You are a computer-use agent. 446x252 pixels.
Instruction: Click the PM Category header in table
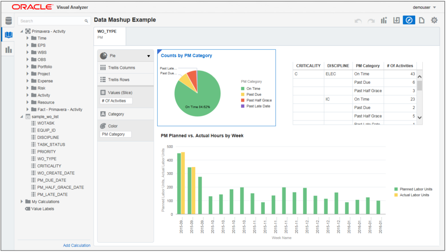(368, 66)
